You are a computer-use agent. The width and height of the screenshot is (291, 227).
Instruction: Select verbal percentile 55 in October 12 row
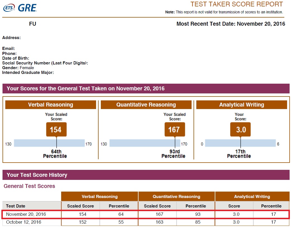click(x=121, y=222)
